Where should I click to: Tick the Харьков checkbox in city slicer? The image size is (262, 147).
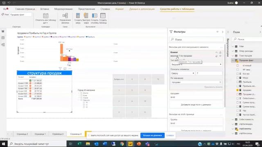pyautogui.click(x=81, y=100)
